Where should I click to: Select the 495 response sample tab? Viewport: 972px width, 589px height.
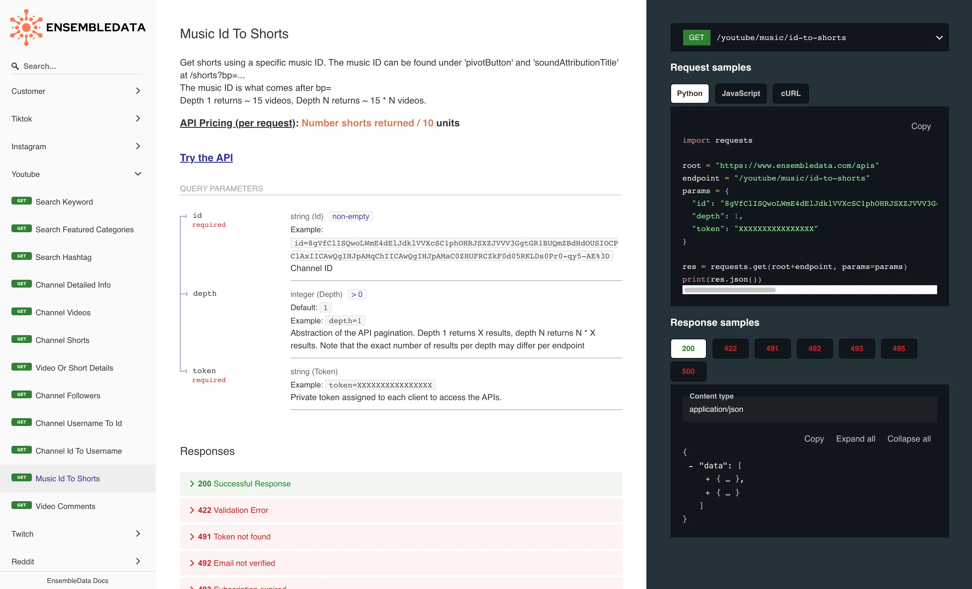tap(899, 349)
